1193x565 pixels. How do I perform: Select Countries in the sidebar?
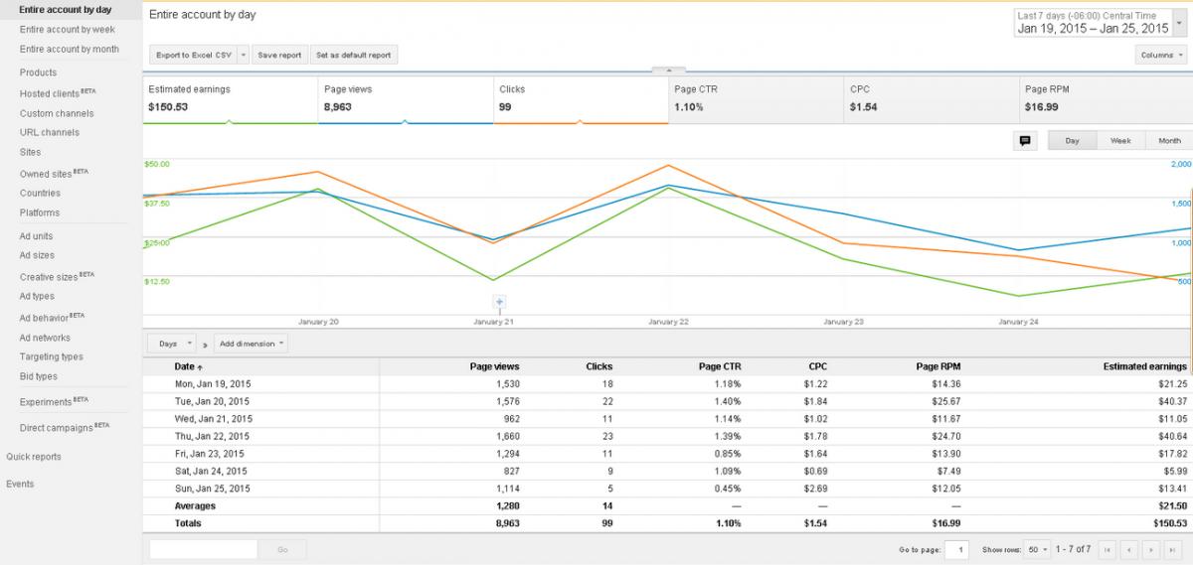(x=40, y=193)
